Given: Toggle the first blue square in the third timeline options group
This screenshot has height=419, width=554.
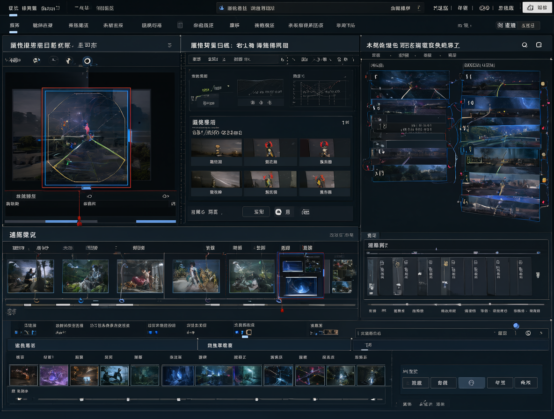Looking at the screenshot, I should coord(150,332).
